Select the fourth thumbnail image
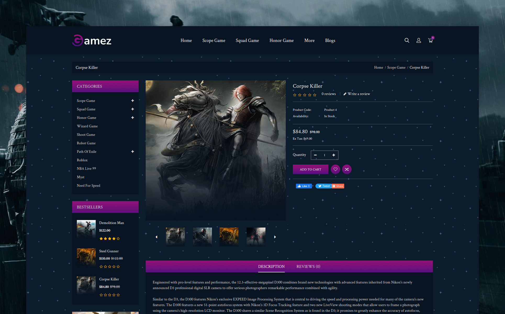 point(256,237)
